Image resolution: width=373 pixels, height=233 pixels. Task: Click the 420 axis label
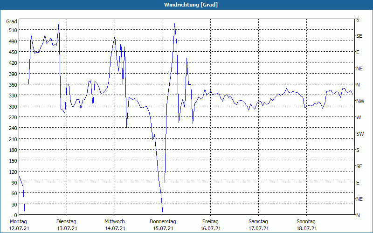pos(13,63)
